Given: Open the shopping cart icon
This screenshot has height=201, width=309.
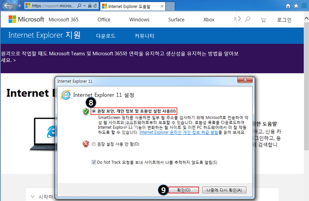Looking at the screenshot, I should (263, 20).
